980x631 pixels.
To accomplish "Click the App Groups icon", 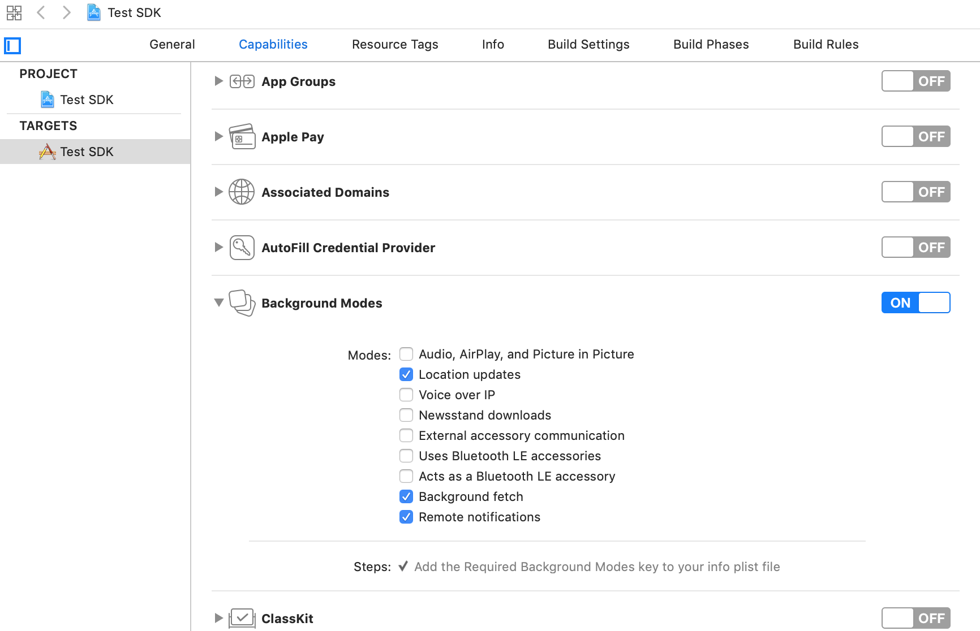I will tap(242, 81).
